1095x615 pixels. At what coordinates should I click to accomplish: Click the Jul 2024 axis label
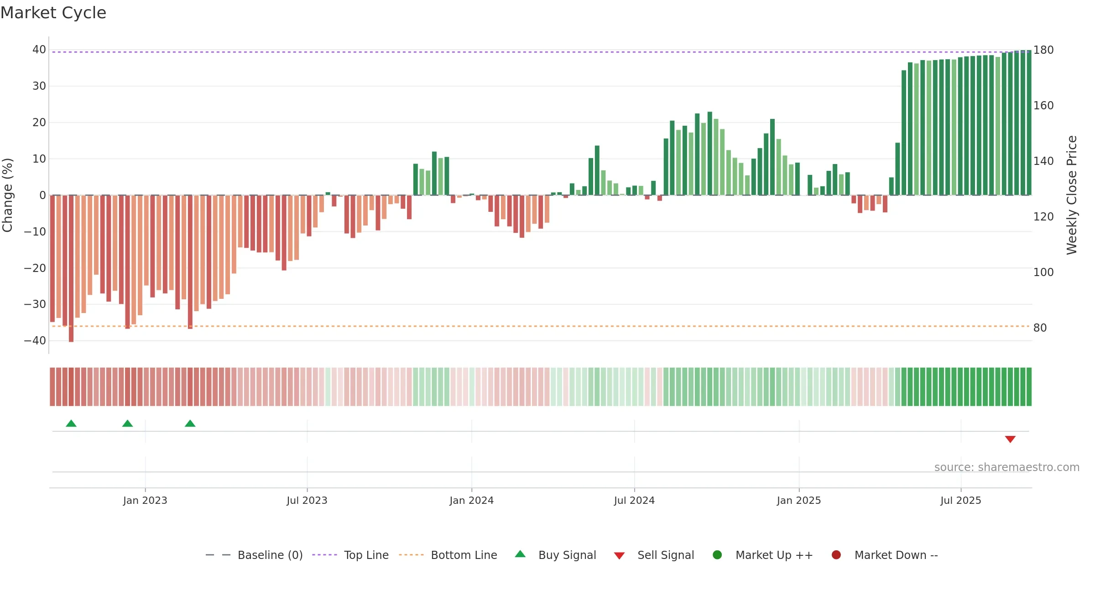click(634, 500)
